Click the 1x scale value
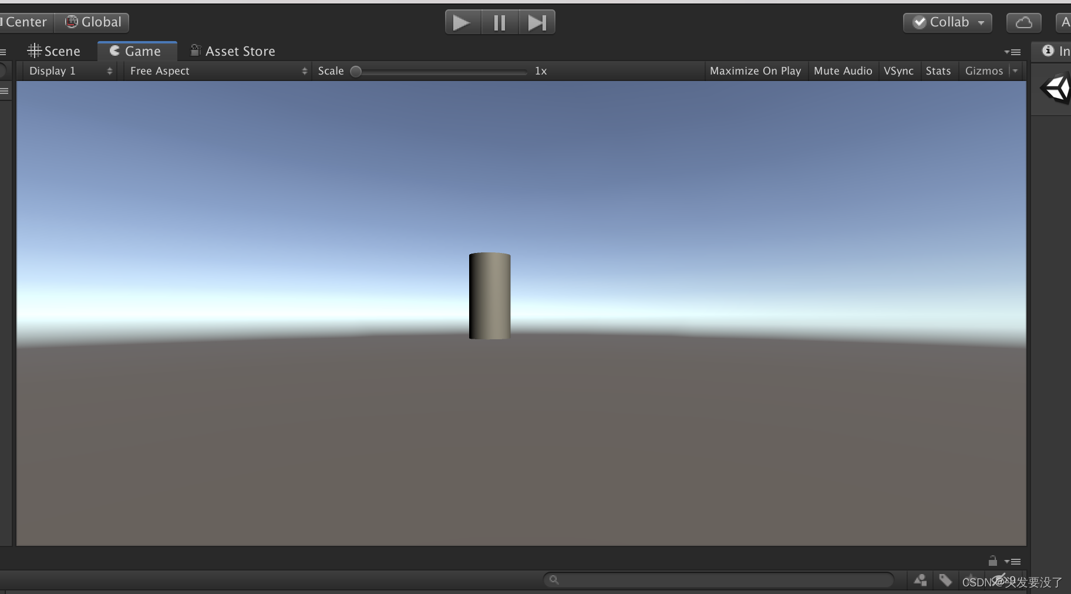This screenshot has height=594, width=1071. (x=541, y=71)
